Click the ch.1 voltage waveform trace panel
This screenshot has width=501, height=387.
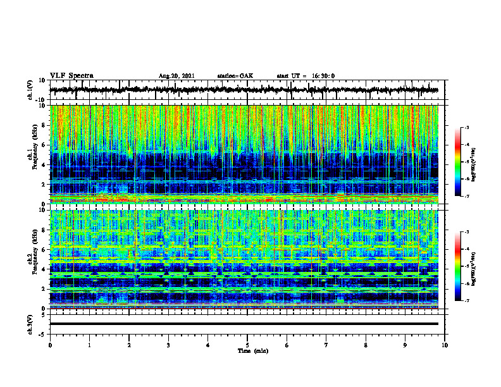(x=247, y=90)
